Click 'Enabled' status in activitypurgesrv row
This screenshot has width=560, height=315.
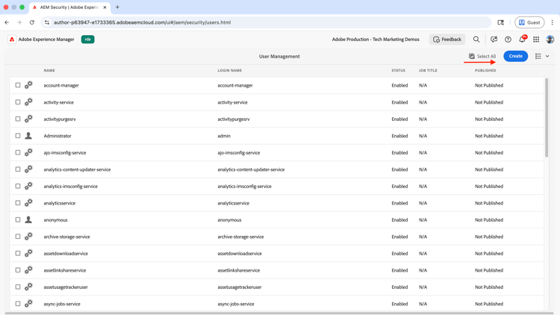pyautogui.click(x=399, y=119)
